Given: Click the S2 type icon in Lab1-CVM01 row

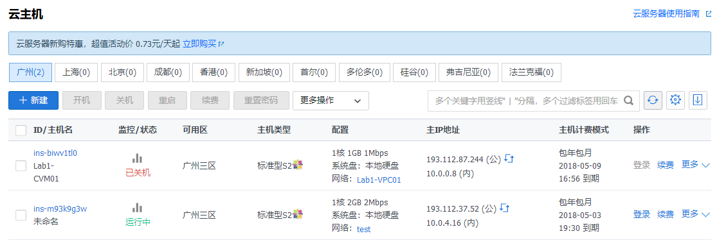Looking at the screenshot, I should click(x=298, y=165).
